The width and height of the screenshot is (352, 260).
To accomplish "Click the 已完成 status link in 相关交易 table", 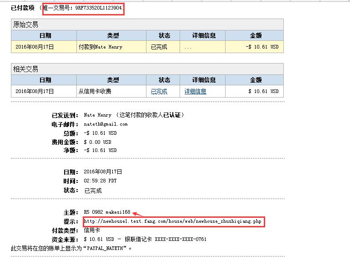I will (159, 91).
